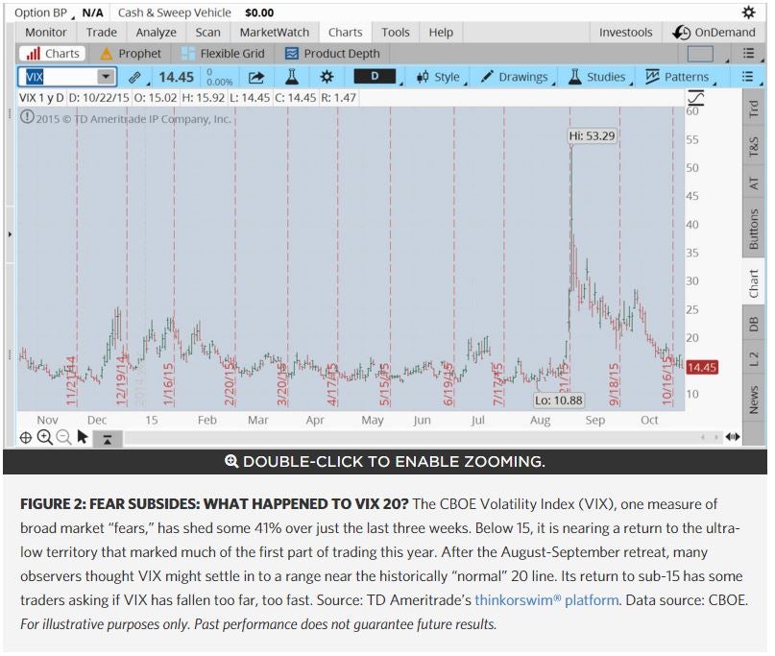Viewport: 775px width, 656px height.
Task: Click the Double-Click to Enable Zooming bar
Action: point(385,461)
